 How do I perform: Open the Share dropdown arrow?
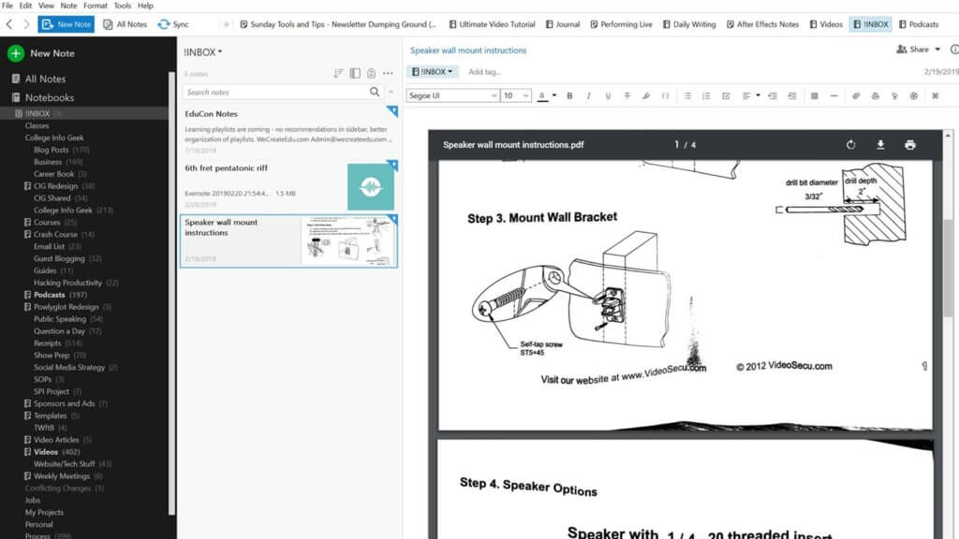[937, 50]
